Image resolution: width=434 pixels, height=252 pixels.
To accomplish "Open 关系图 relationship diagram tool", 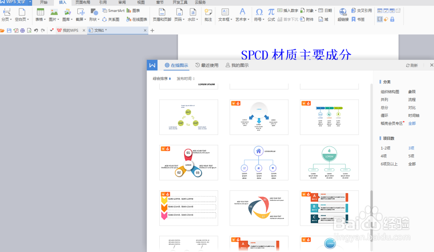I will 111,19.
